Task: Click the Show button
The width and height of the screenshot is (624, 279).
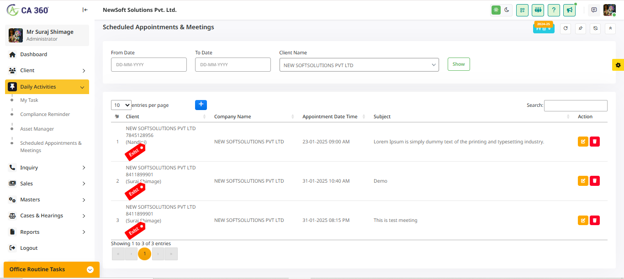Action: tap(459, 64)
